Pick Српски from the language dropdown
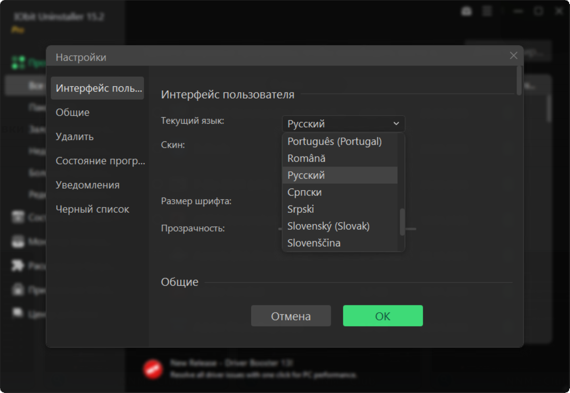Screen dimensions: 570x393 pos(305,192)
